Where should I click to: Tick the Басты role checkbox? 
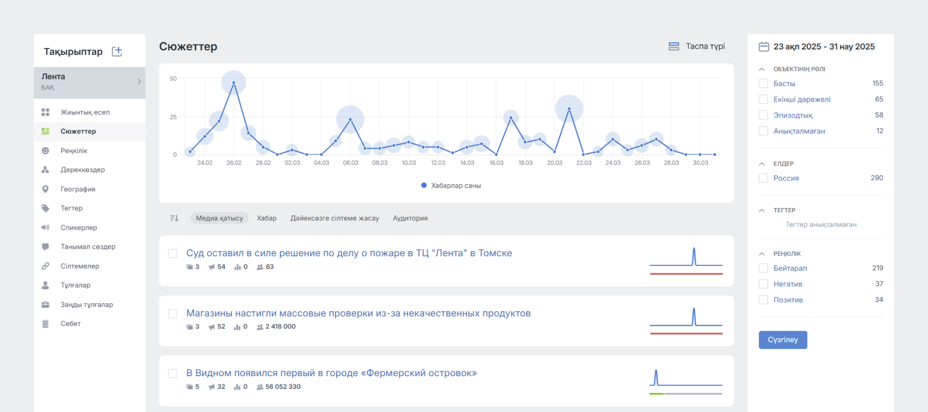tap(763, 83)
